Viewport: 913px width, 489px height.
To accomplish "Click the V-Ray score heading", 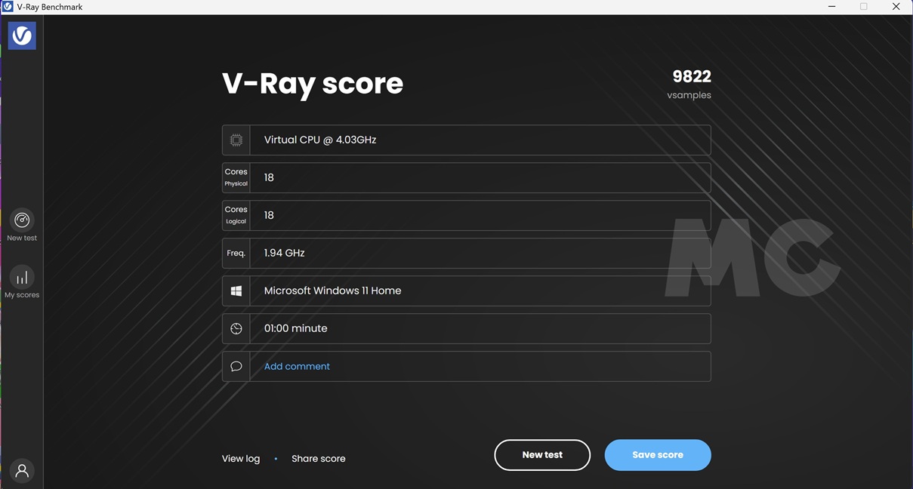I will pos(313,83).
